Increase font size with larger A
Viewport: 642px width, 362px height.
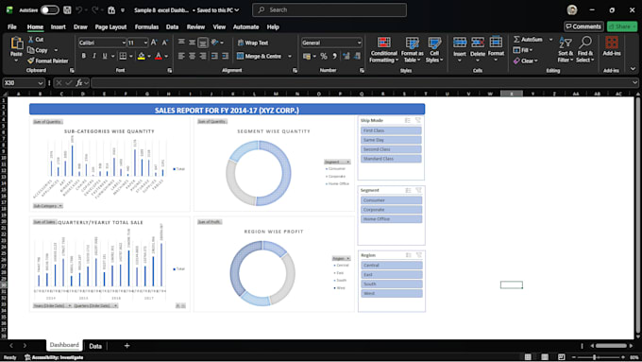(154, 43)
